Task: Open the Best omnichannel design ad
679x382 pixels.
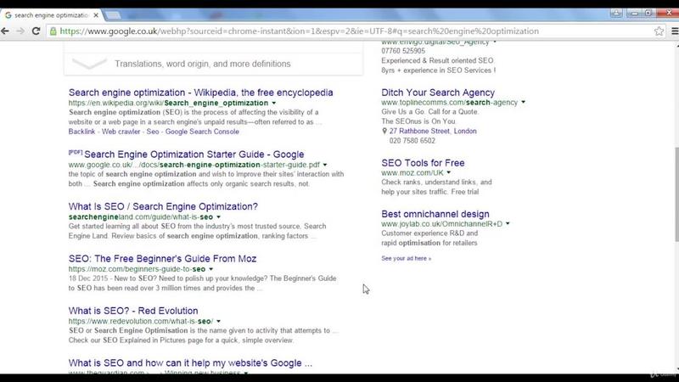Action: [435, 214]
